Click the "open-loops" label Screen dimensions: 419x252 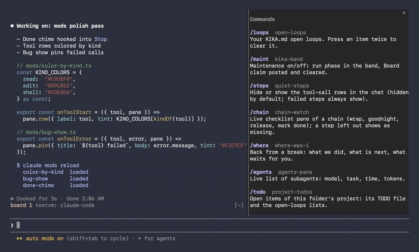290,33
